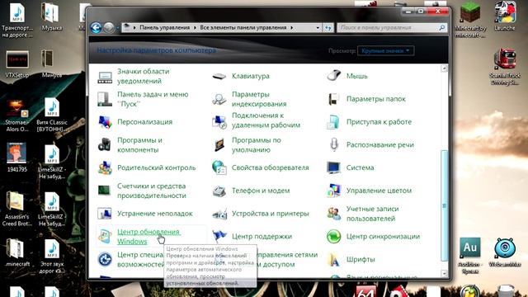Viewport: 528px width, 297px height.
Task: Click the vertical scrollbar thumb
Action: [x=444, y=205]
